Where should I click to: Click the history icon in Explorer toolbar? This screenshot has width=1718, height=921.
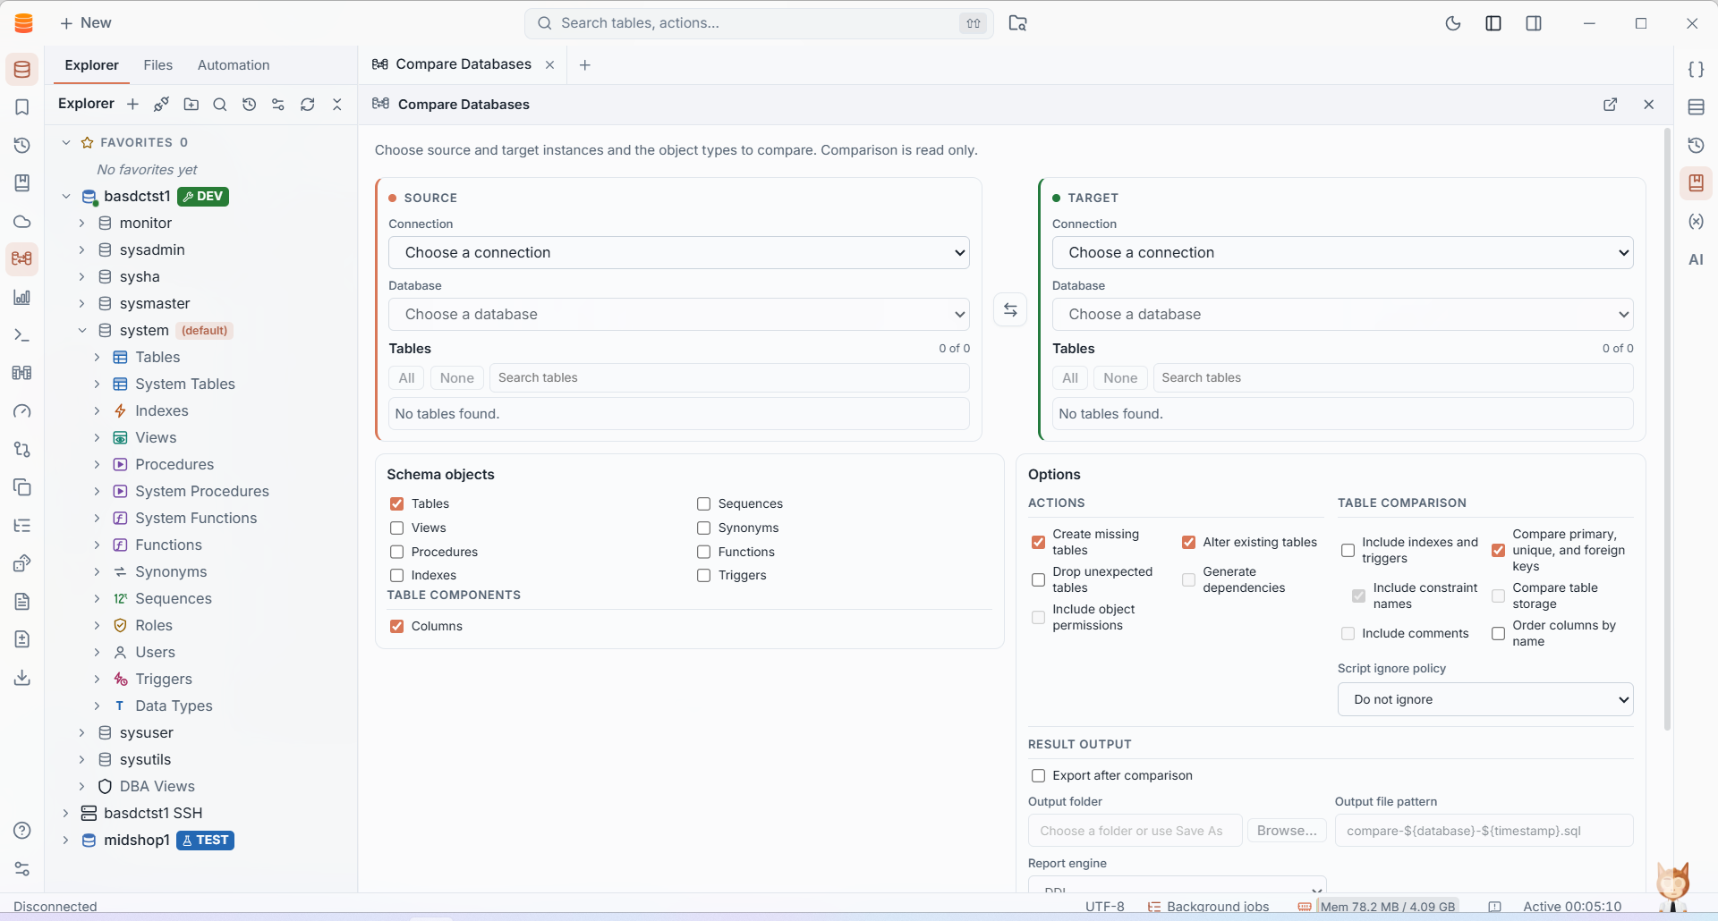tap(250, 105)
